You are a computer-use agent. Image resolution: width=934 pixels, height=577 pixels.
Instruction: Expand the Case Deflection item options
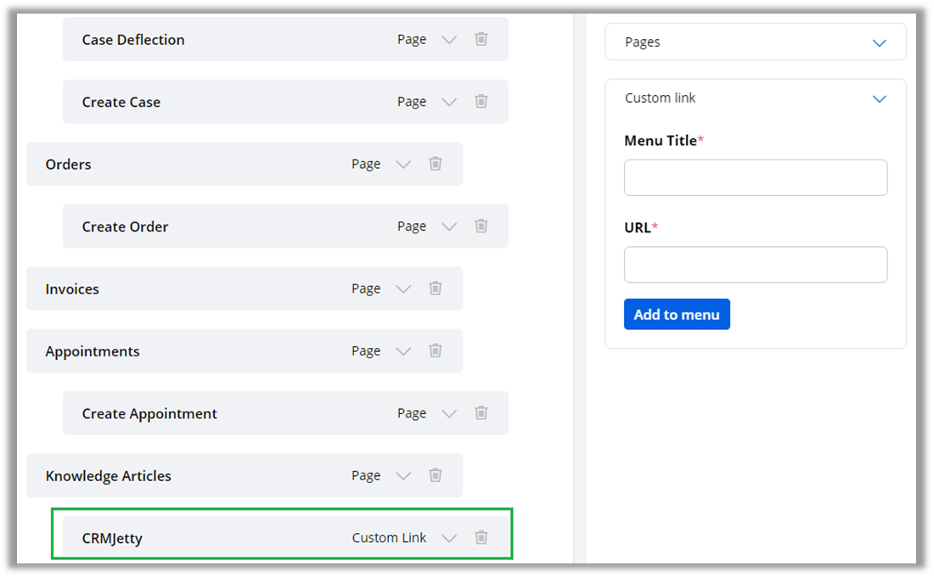pyautogui.click(x=449, y=40)
